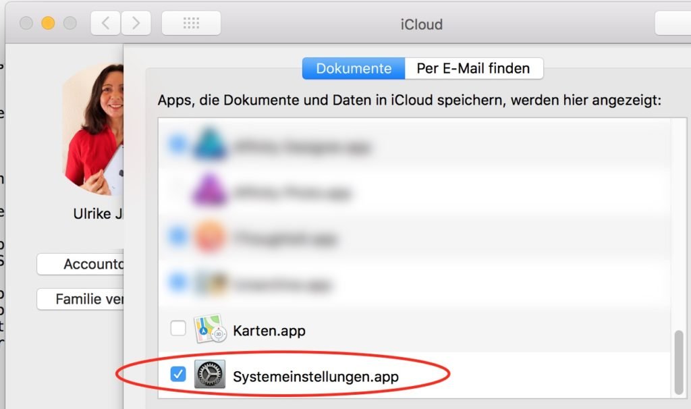The width and height of the screenshot is (691, 409).
Task: Show all preferences using the grid button
Action: point(191,23)
